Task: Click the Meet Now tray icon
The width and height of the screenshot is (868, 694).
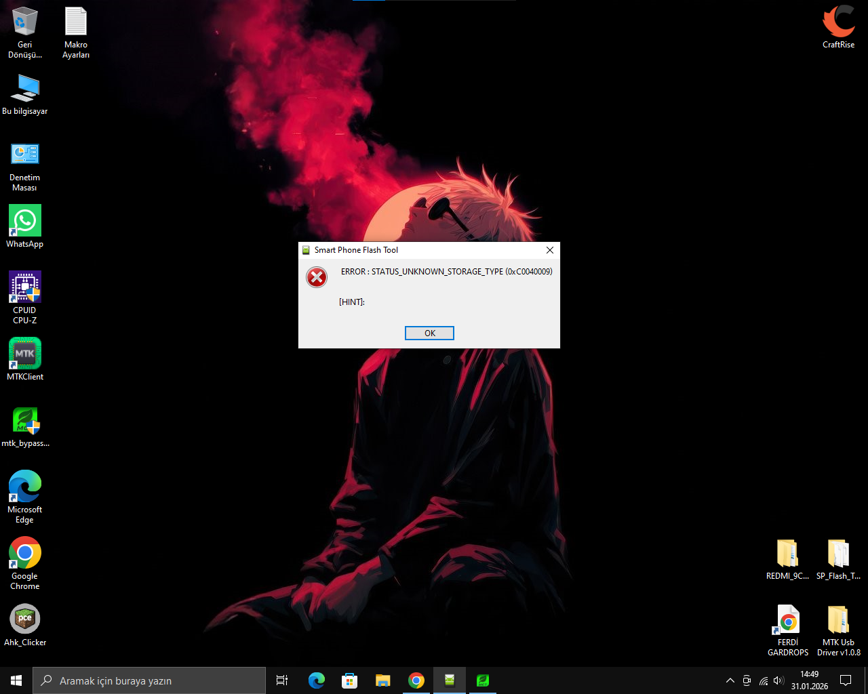Action: point(747,680)
